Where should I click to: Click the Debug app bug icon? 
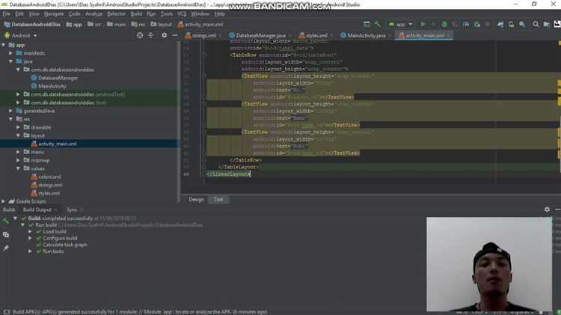(444, 24)
